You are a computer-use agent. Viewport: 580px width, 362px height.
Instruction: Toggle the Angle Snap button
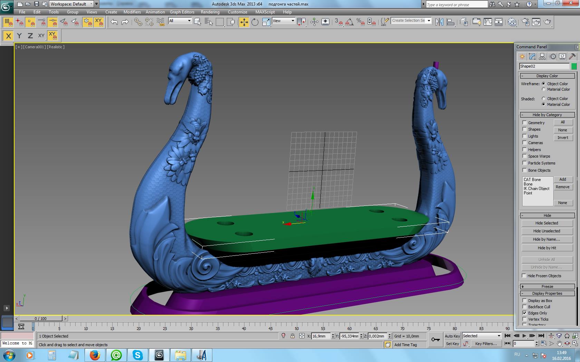(x=349, y=22)
